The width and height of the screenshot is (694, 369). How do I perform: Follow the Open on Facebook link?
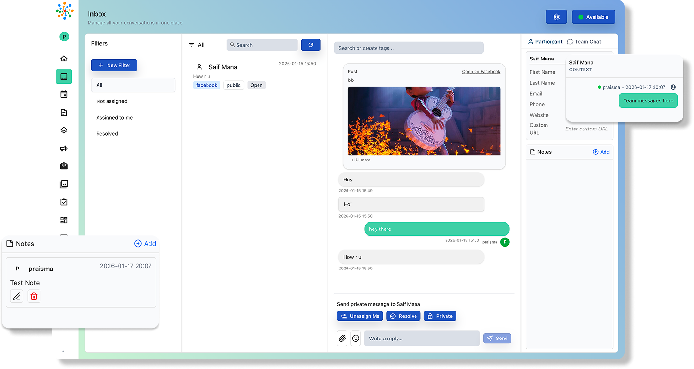[481, 71]
